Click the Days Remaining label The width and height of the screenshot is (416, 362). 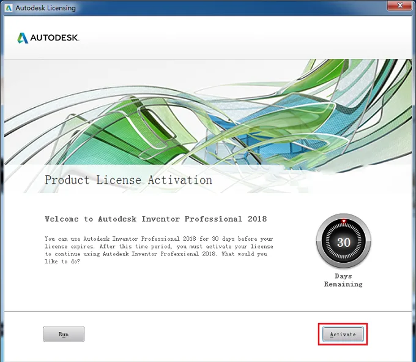[x=343, y=280]
